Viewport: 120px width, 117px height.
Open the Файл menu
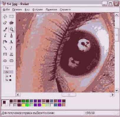coord(6,10)
